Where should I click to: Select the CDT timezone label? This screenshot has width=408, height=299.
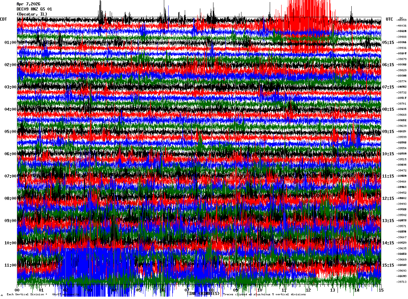pyautogui.click(x=3, y=19)
